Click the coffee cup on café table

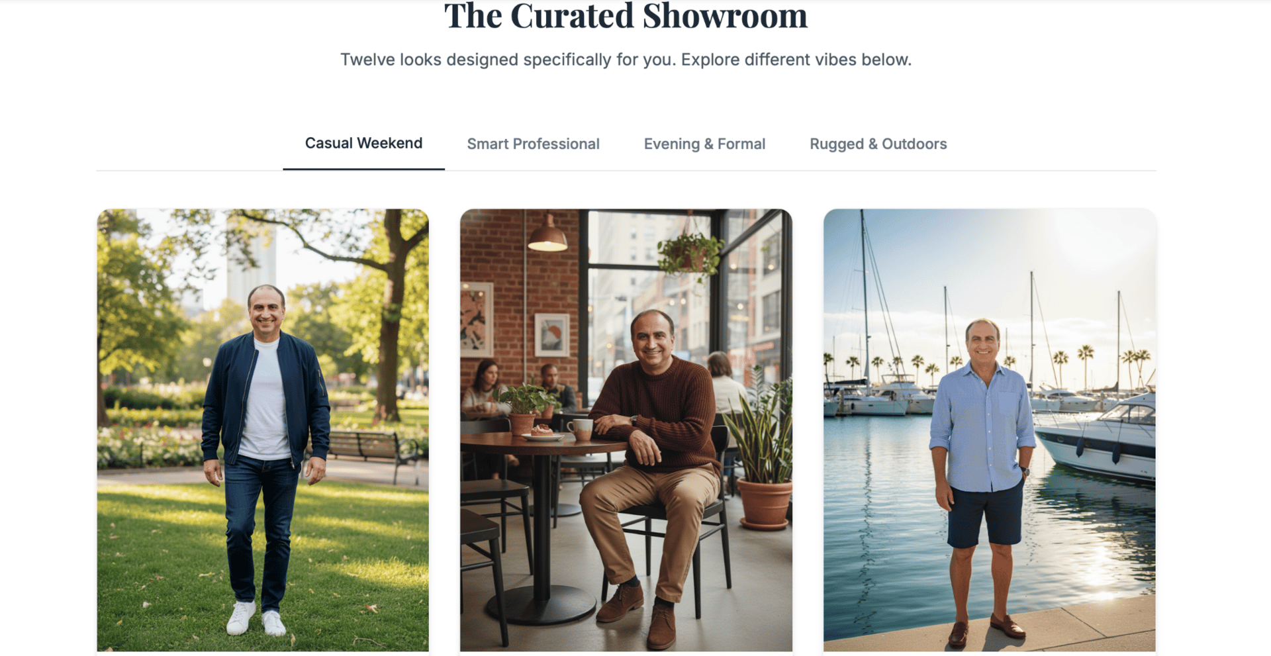coord(580,429)
